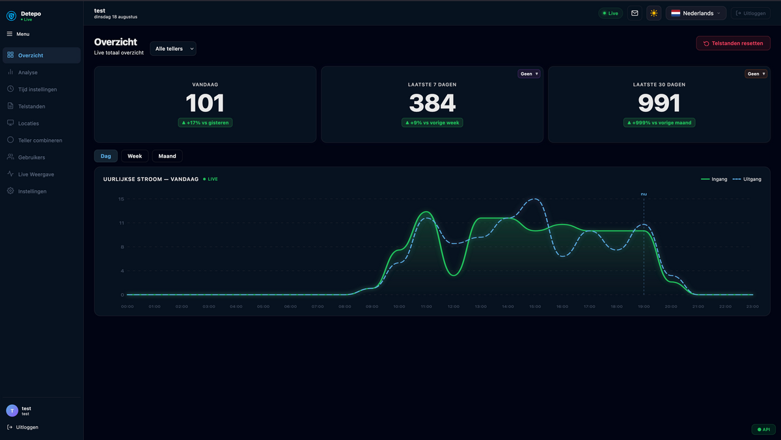This screenshot has height=440, width=781.
Task: Click the Teller combineren circle icon
Action: tap(10, 140)
